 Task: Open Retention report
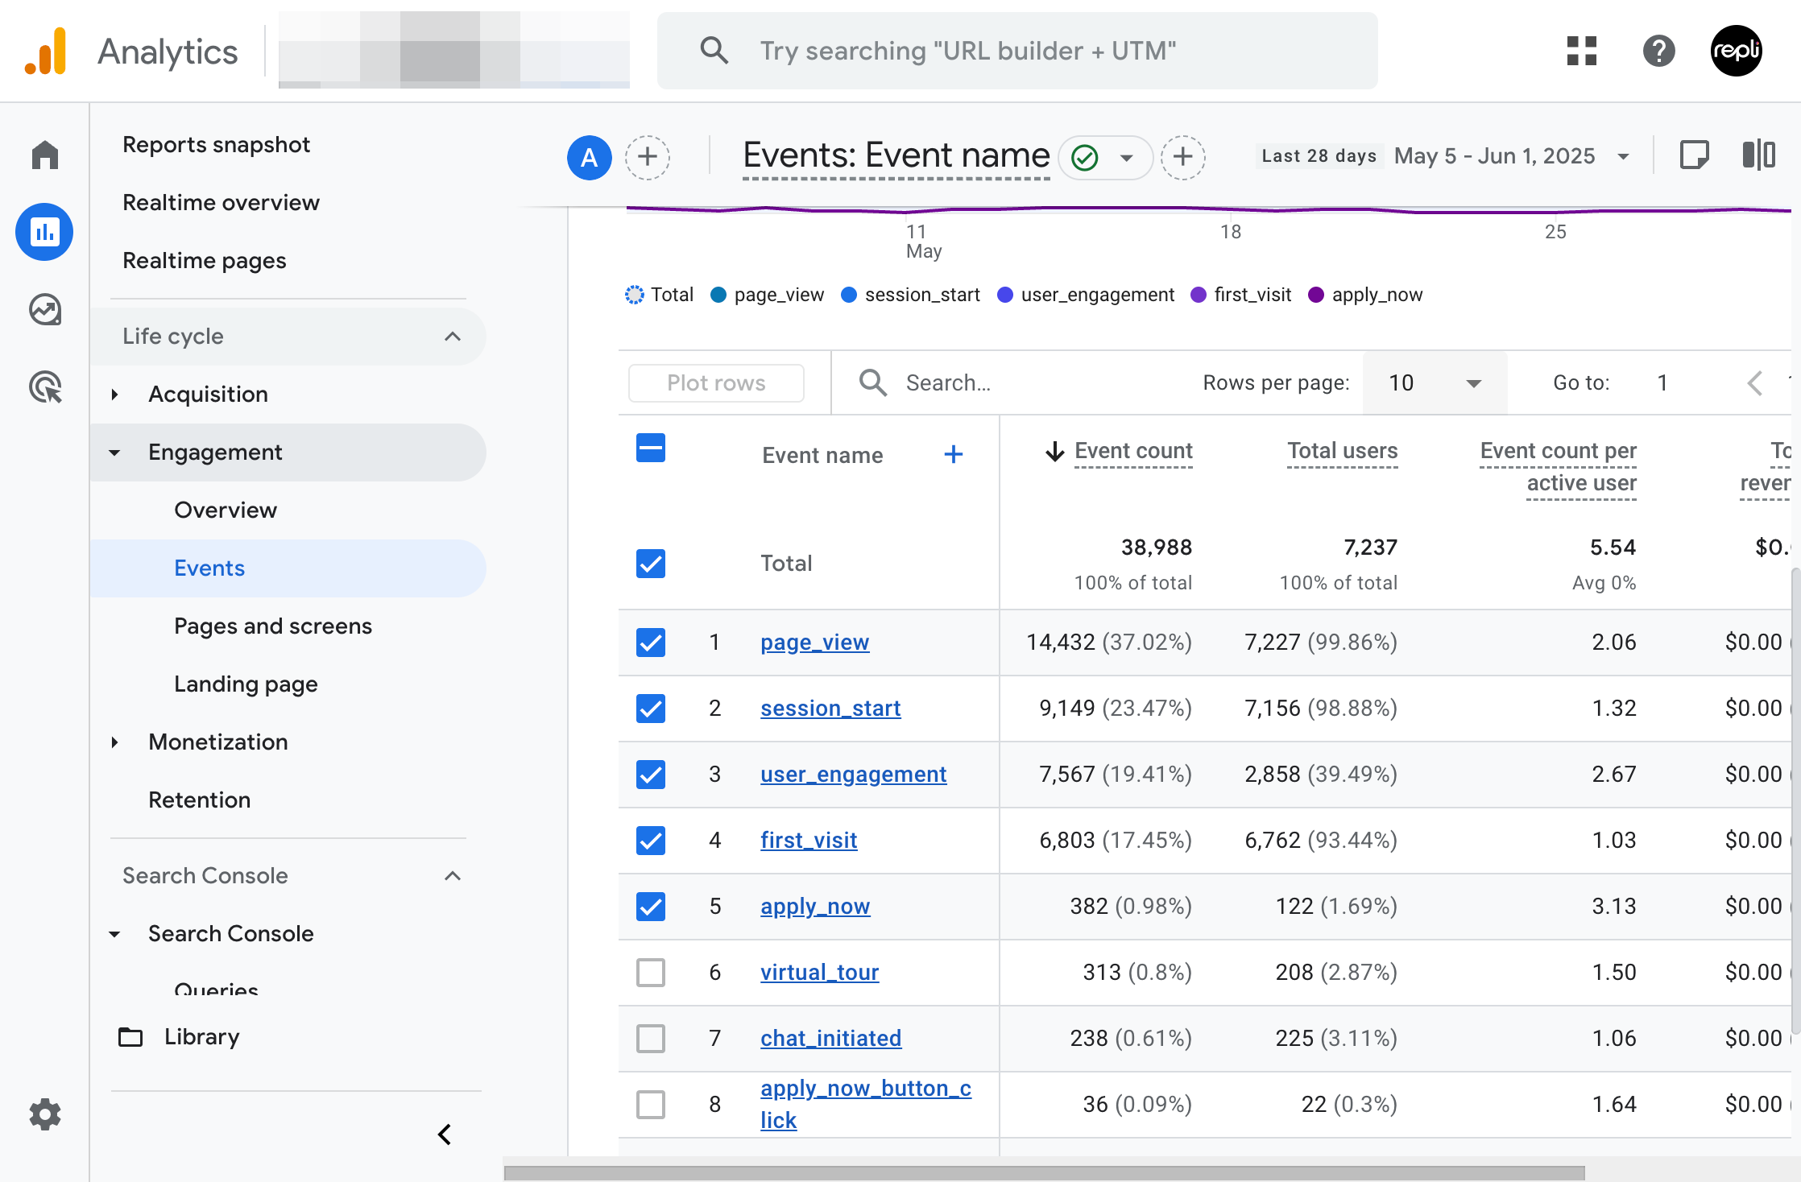point(199,800)
